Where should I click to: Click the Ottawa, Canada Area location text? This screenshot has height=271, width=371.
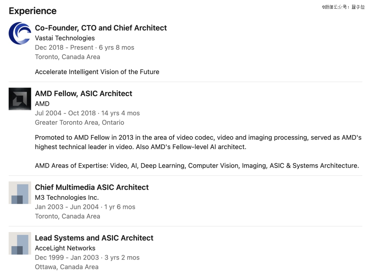(x=67, y=267)
